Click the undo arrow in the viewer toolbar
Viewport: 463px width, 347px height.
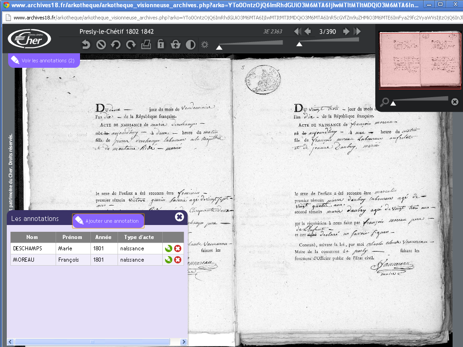tap(86, 44)
